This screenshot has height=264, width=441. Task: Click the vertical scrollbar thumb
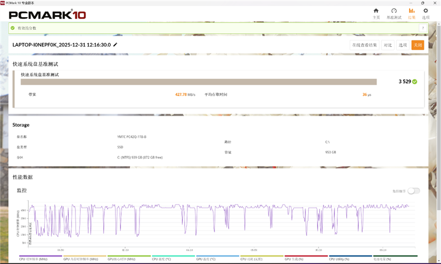[x=439, y=118]
